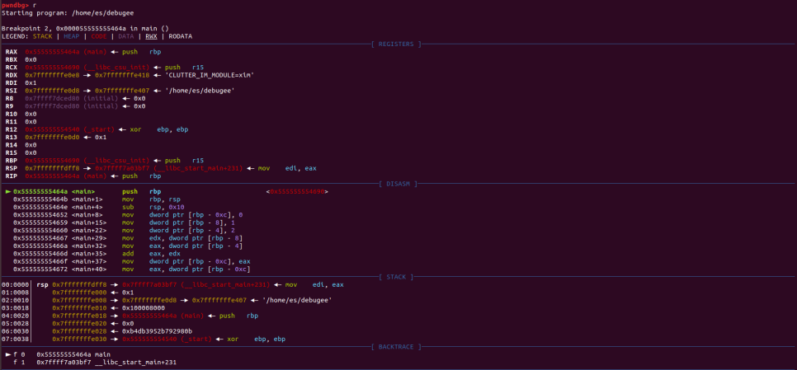Click '(_start)' symbol in R12 row
Image resolution: width=797 pixels, height=370 pixels.
coord(101,129)
